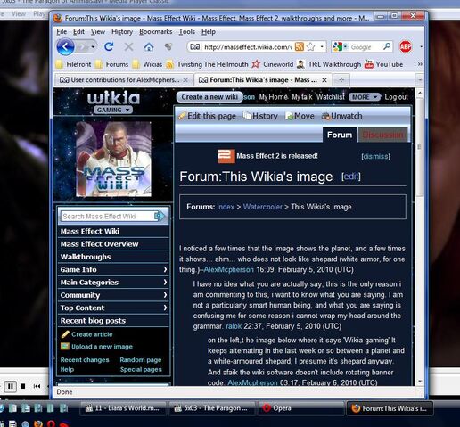The height and width of the screenshot is (427, 460).
Task: Click the search magnifier in Google box
Action: 387,46
